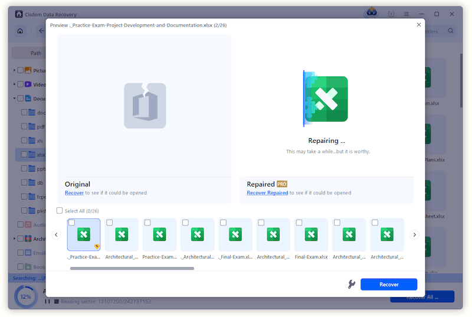This screenshot has height=317, width=472.
Task: Check the Practice-Exam... file checkbox
Action: pos(147,223)
